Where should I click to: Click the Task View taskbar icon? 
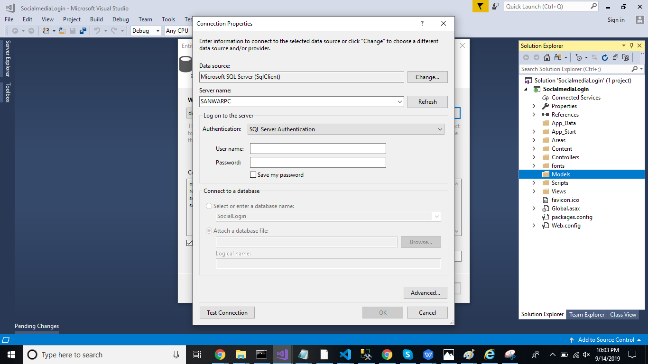point(197,355)
